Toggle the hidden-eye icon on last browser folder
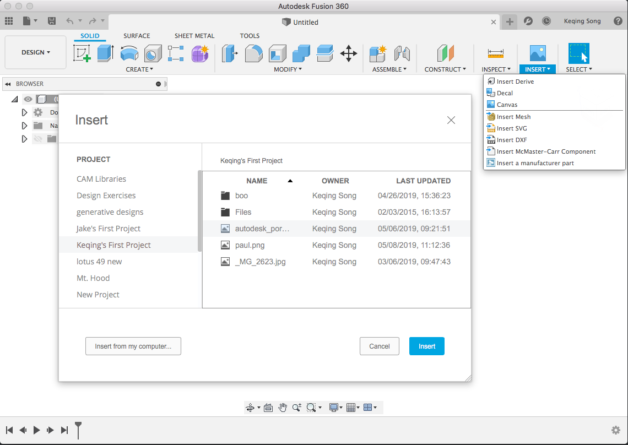The width and height of the screenshot is (628, 445). click(38, 139)
